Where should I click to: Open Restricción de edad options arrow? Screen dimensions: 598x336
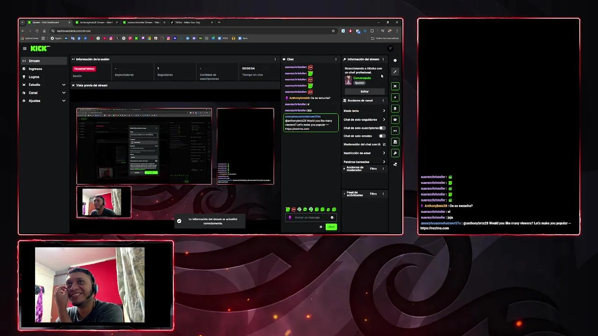pyautogui.click(x=384, y=153)
